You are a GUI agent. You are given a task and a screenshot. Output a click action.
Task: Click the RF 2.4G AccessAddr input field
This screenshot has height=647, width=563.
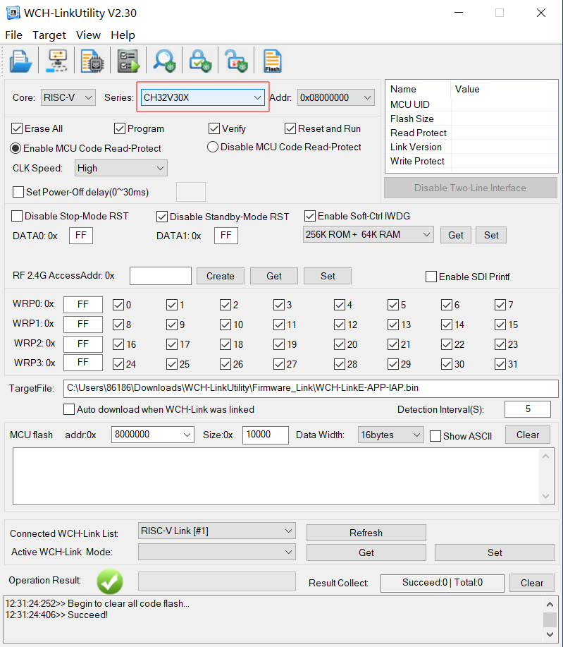click(161, 276)
